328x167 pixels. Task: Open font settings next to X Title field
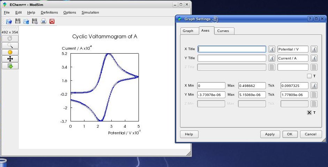tap(272, 49)
